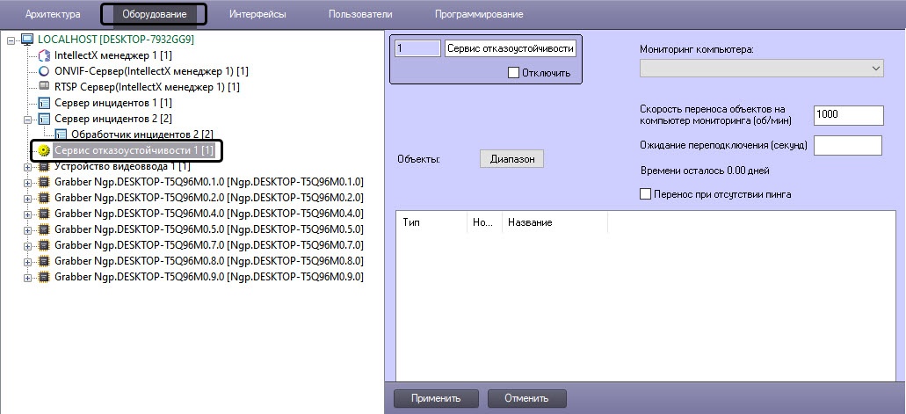Screen dimensions: 906x414
Task: Expand the Grabber Ngp.DESKTOP-T5Q96M0.9.0 node
Action: [x=28, y=277]
